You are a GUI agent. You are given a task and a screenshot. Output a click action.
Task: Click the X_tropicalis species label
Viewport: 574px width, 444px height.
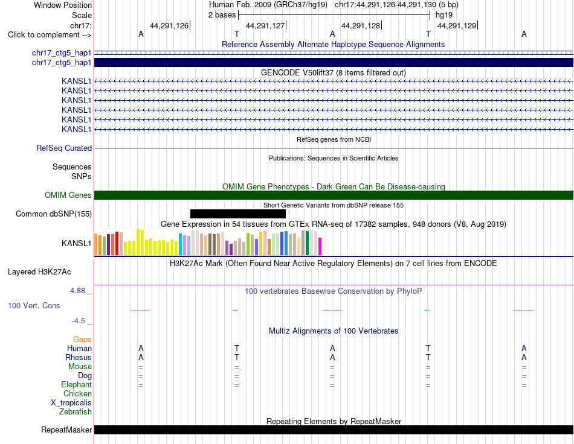(71, 403)
